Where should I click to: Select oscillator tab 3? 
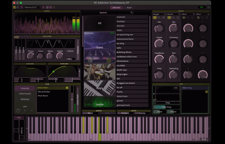tap(28, 37)
